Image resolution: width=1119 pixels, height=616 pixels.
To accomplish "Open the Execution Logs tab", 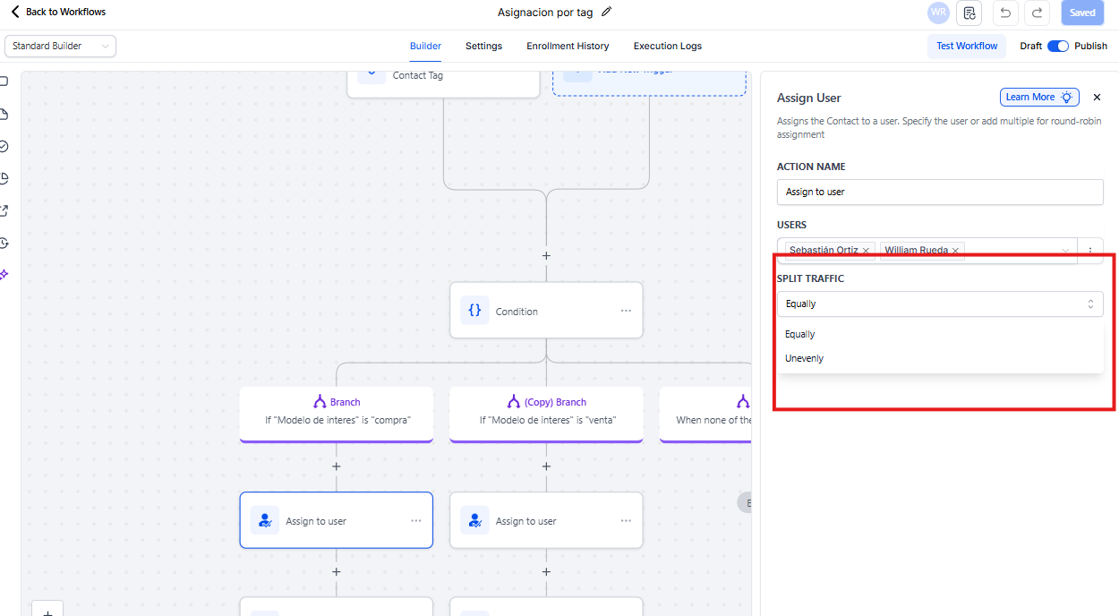I will 667,46.
